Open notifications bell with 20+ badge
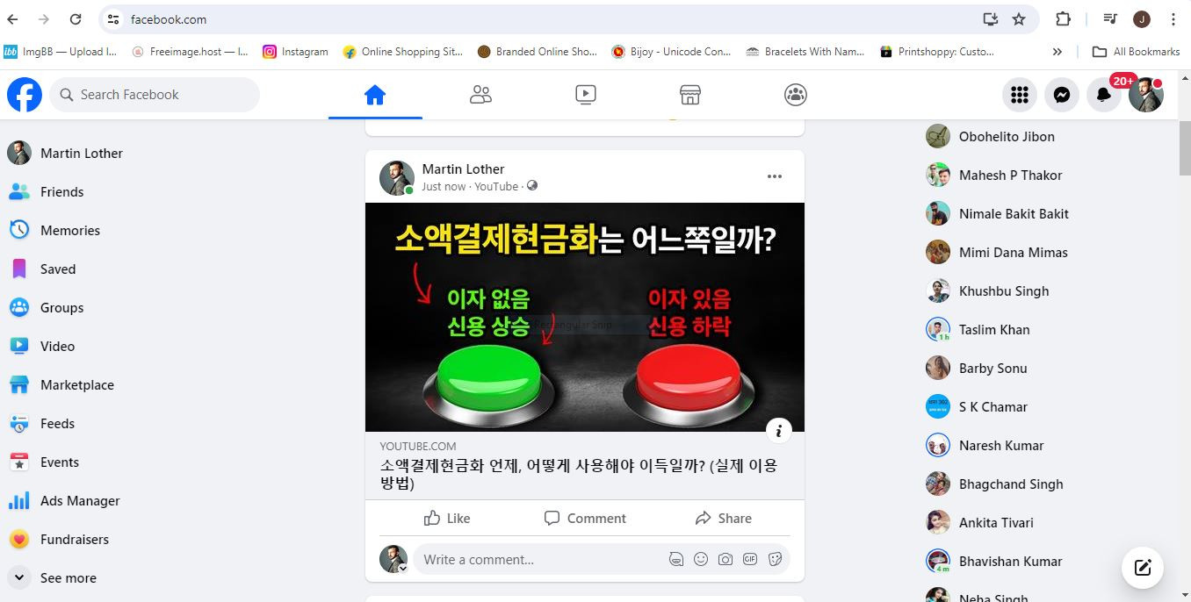Viewport: 1191px width, 602px height. (1104, 95)
